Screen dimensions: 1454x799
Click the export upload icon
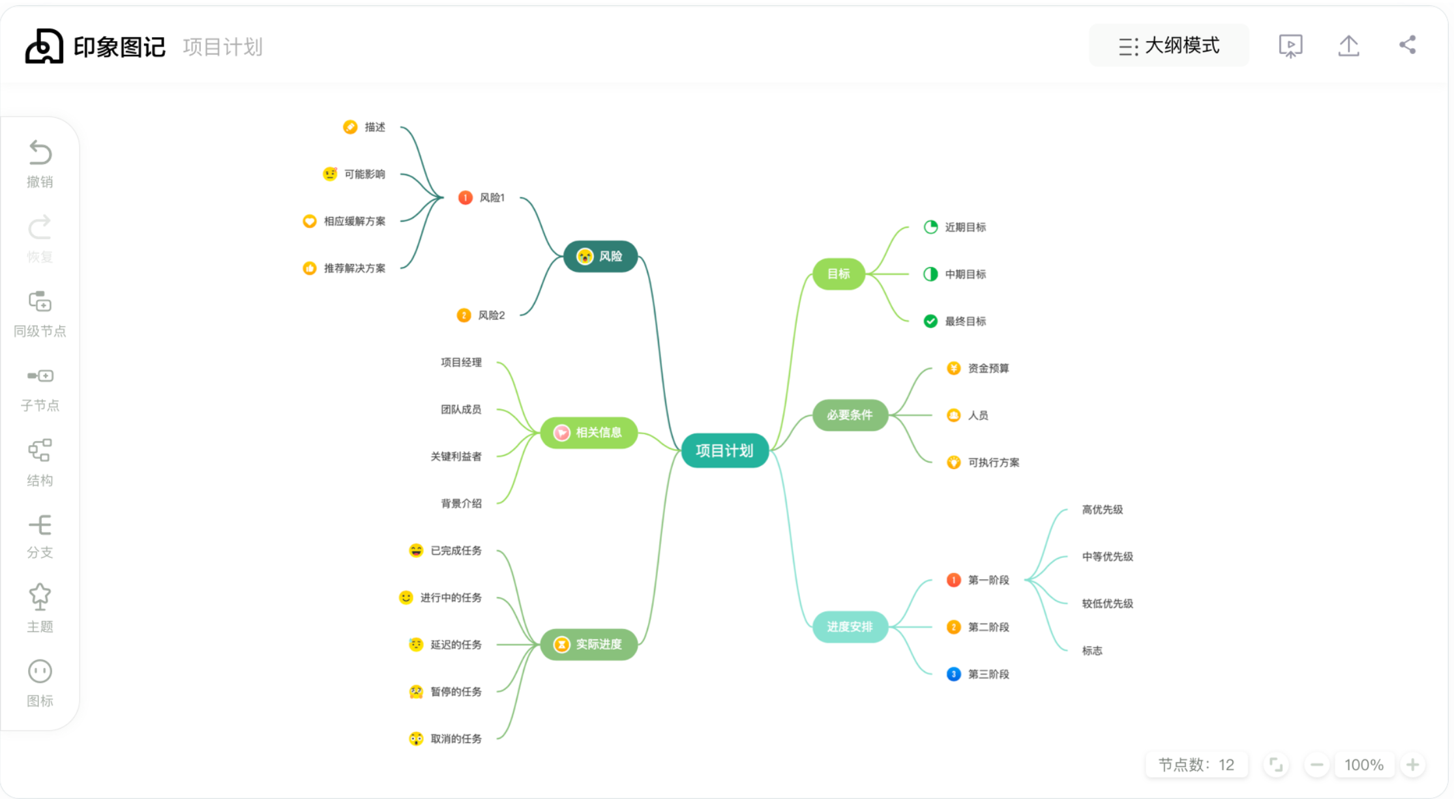tap(1349, 46)
